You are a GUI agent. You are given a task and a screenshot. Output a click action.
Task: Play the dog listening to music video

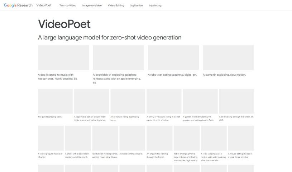tap(63, 57)
